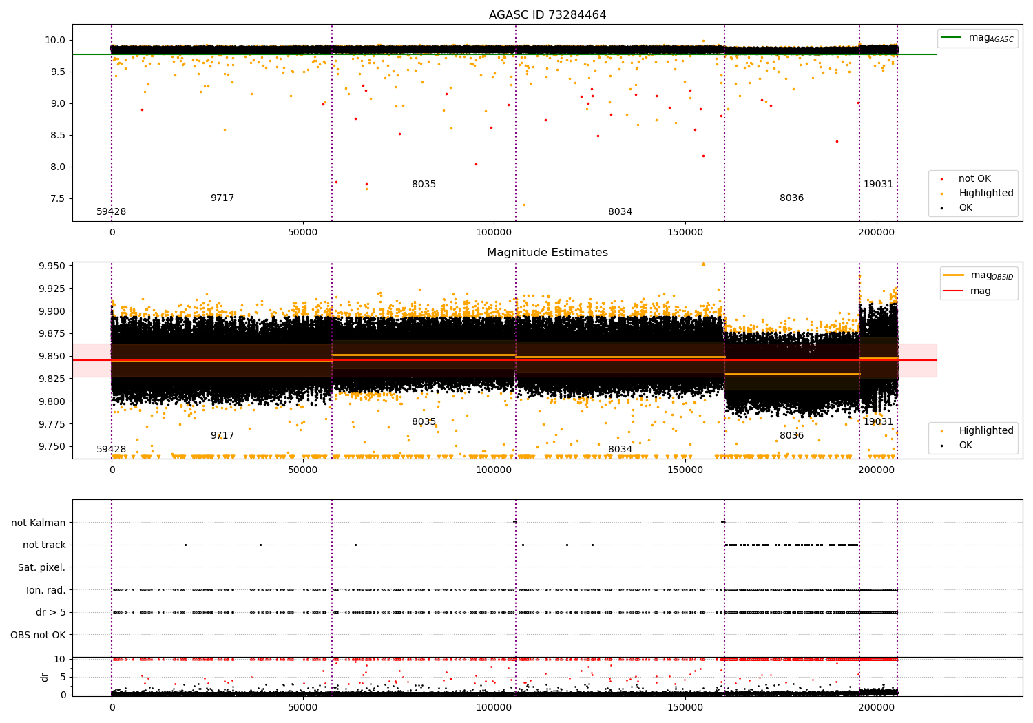Click the 'not Kalman' row label
This screenshot has height=723, width=1033.
tap(39, 523)
